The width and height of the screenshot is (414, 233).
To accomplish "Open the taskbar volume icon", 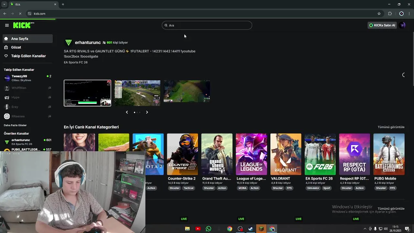I will (385, 229).
